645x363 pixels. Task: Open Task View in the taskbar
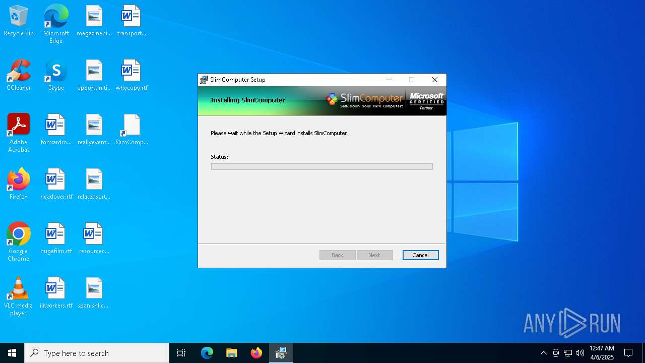181,353
